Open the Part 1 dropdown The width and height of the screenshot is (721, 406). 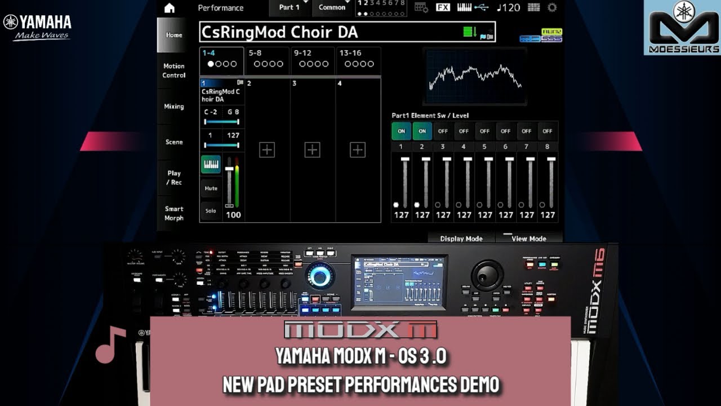pyautogui.click(x=290, y=7)
